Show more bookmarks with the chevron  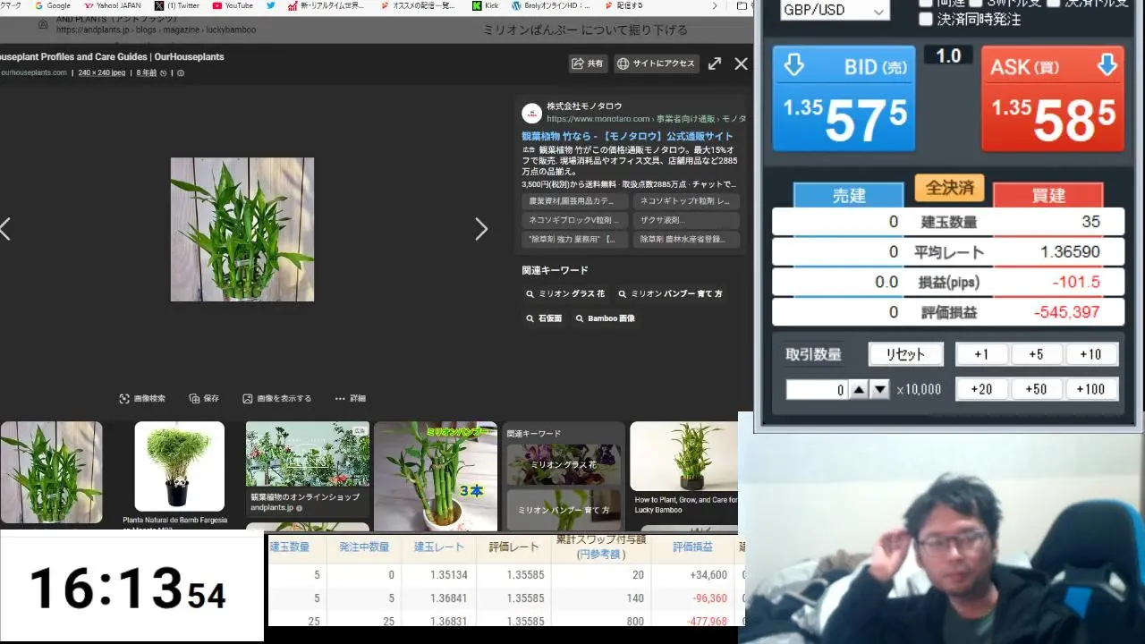click(715, 5)
